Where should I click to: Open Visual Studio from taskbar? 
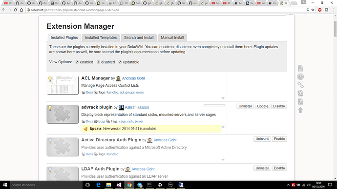(x=119, y=185)
